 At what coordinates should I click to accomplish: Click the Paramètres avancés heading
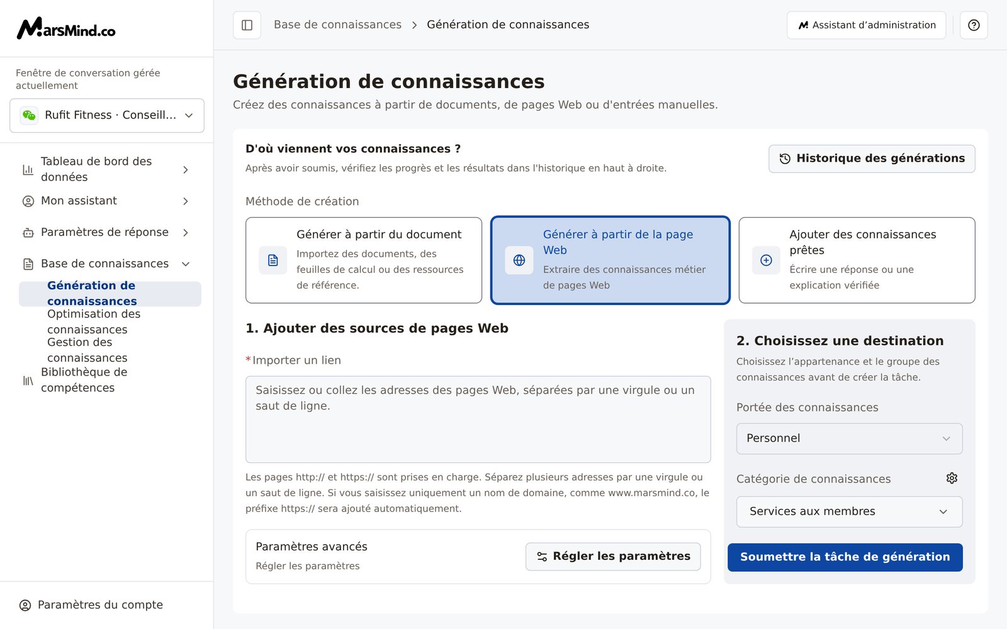pyautogui.click(x=312, y=547)
